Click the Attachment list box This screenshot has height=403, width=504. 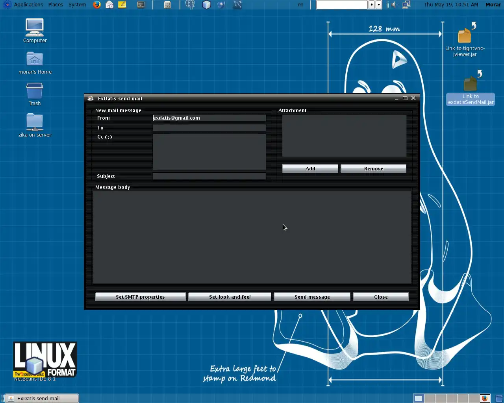click(344, 136)
